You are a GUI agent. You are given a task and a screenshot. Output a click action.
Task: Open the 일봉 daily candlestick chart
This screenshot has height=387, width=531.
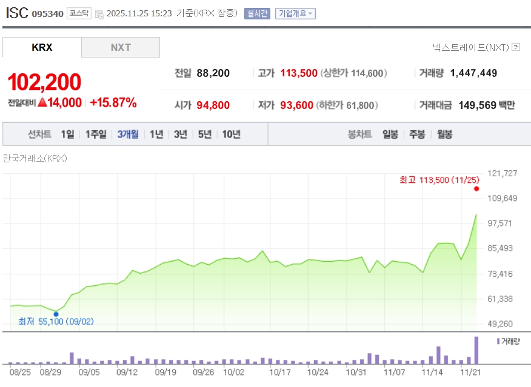pyautogui.click(x=390, y=134)
